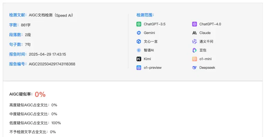Click the 检测文献 label

(18, 15)
